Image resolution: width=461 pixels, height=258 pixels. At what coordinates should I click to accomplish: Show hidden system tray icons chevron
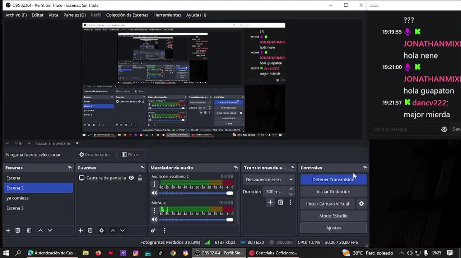click(x=401, y=253)
